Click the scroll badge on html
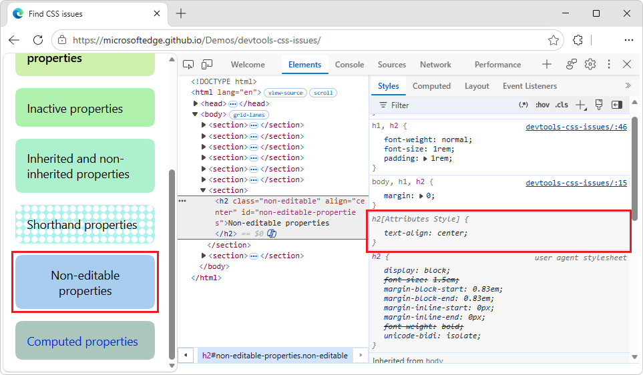Screen dimensions: 643x375 323,93
